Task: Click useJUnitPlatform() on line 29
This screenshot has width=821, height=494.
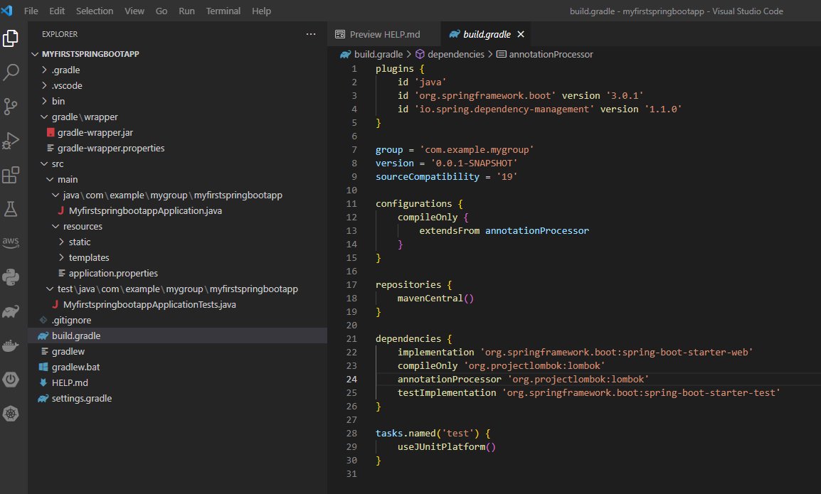Action: click(x=447, y=447)
